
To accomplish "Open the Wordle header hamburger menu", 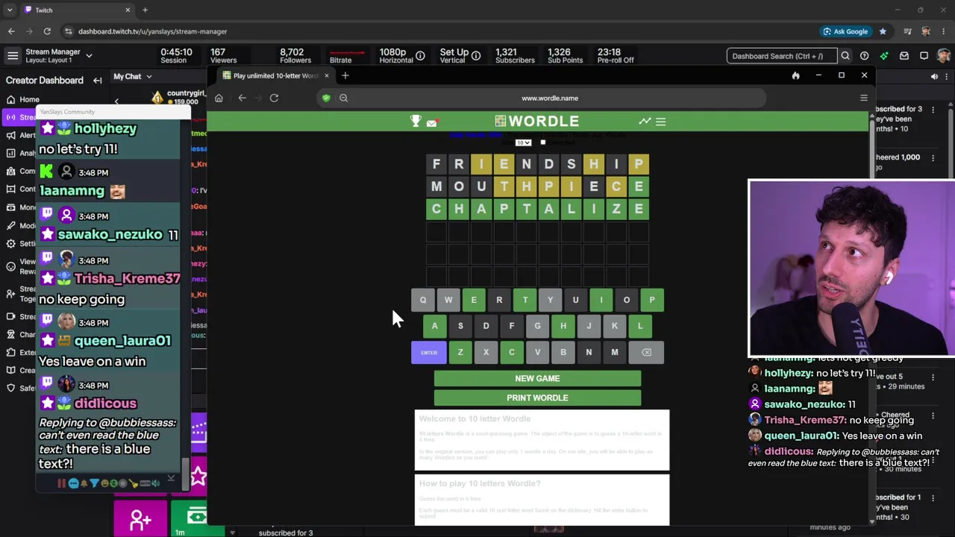I will pos(660,121).
